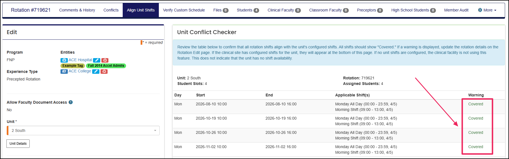Expand the More dropdown menu
The height and width of the screenshot is (159, 509).
coord(487,10)
